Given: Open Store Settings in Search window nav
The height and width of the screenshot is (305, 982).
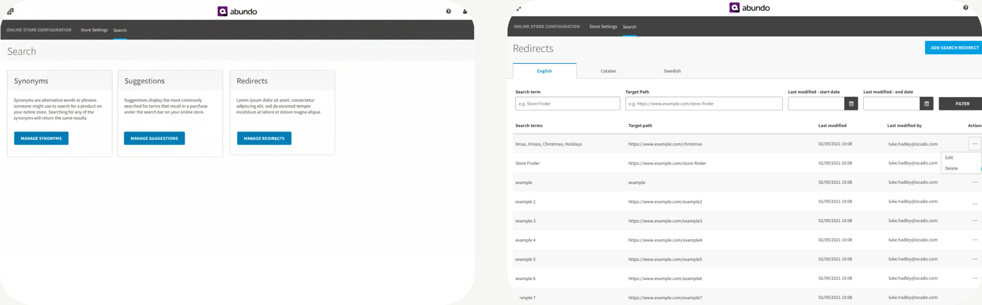Looking at the screenshot, I should coord(94,30).
